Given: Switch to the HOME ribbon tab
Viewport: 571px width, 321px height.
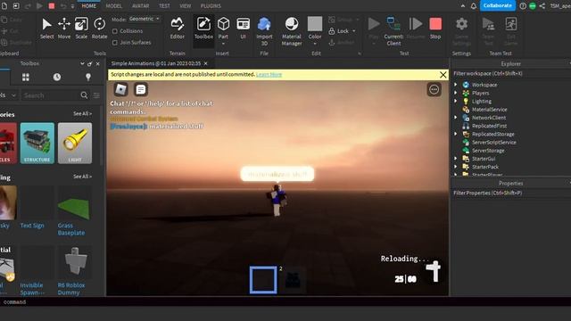Looking at the screenshot, I should (x=89, y=6).
